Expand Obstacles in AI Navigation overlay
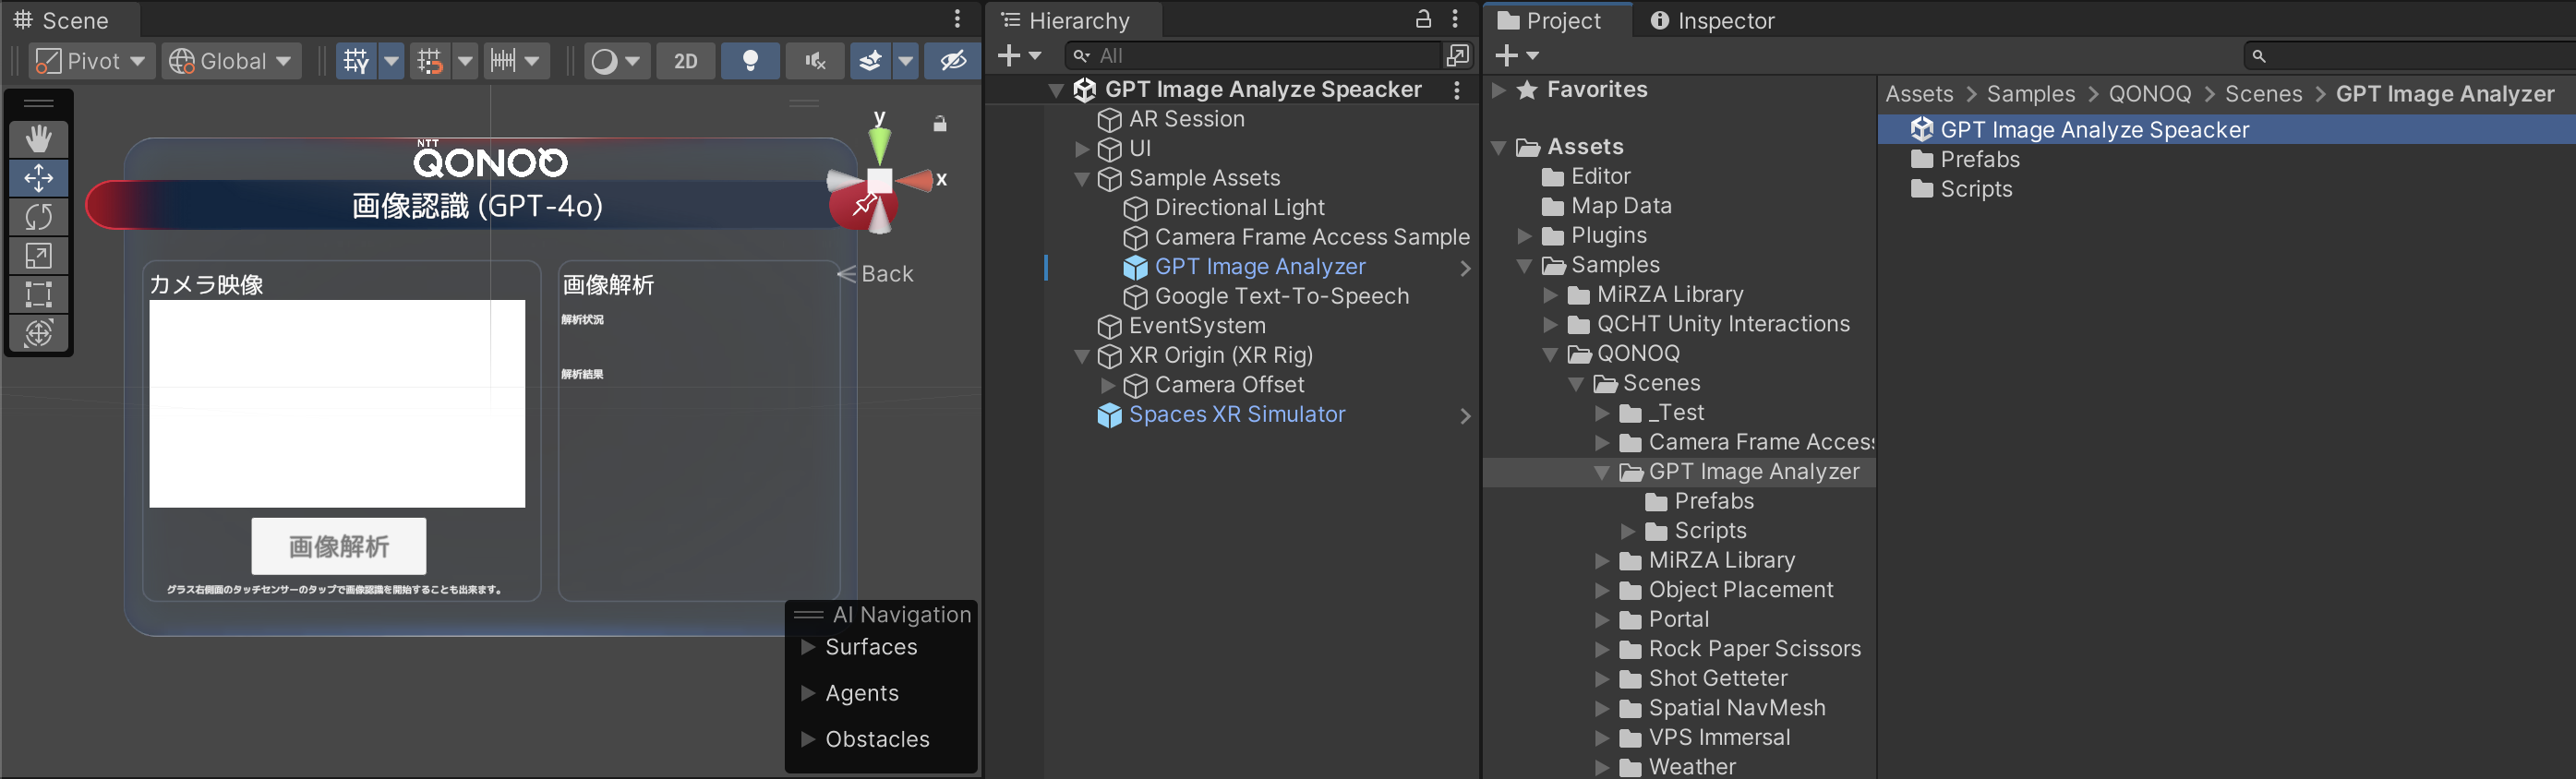2576x779 pixels. pos(809,739)
